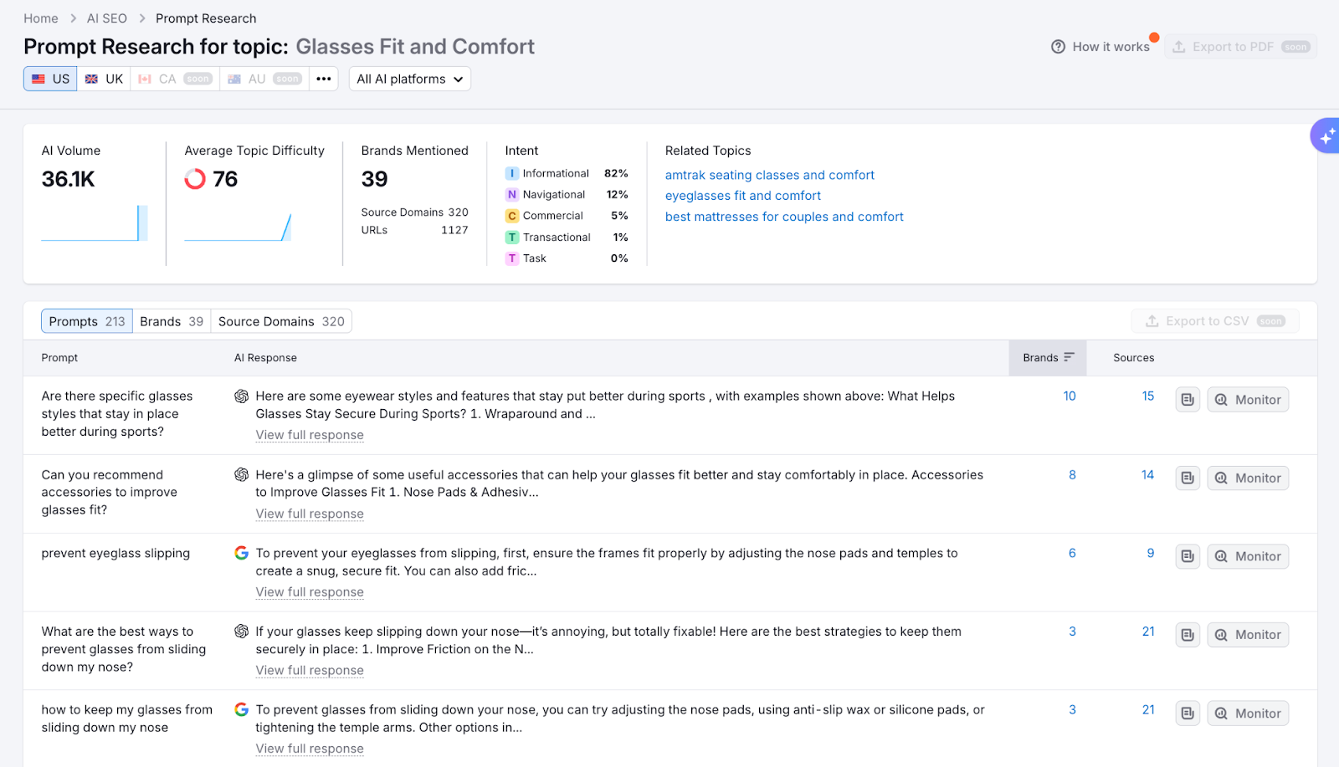Switch to the UK country toggle

point(104,79)
